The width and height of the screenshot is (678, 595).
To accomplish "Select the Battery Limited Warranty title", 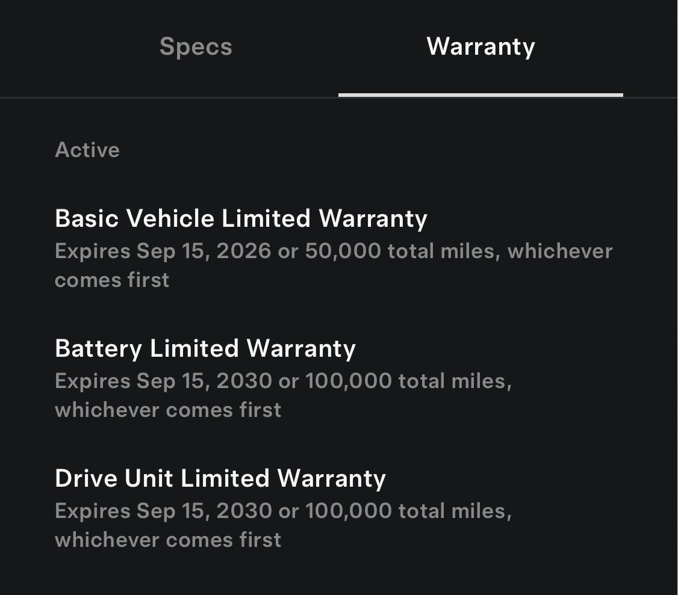I will point(205,348).
